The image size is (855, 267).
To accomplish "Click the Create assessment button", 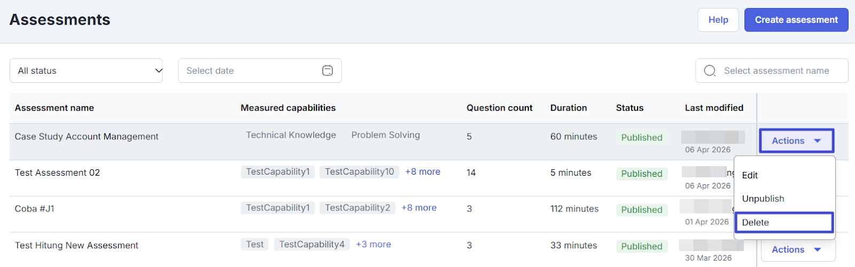I will [796, 20].
